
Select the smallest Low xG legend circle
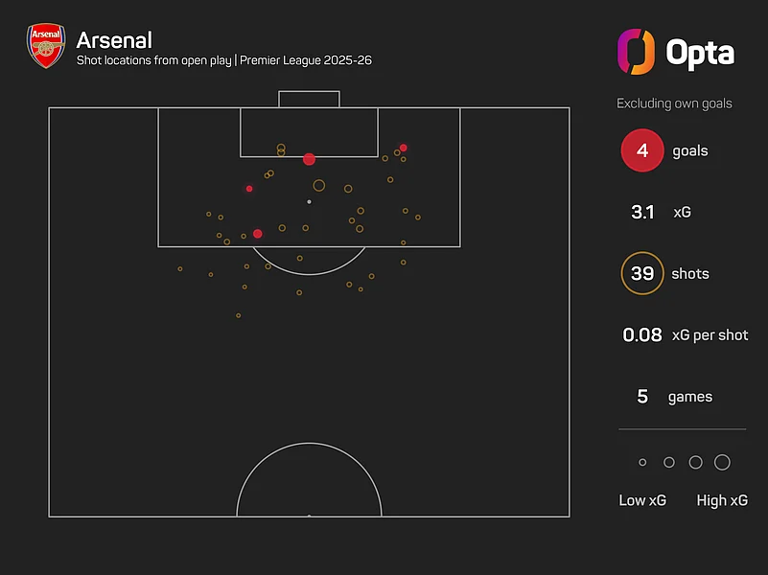click(x=642, y=462)
